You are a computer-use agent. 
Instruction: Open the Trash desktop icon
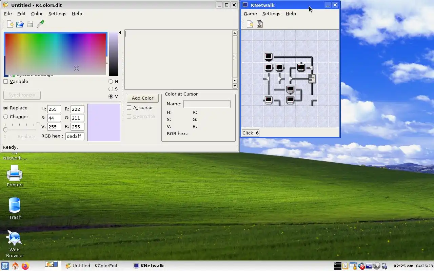click(x=15, y=208)
